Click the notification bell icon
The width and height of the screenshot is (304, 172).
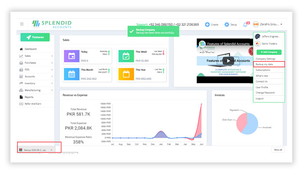point(245,24)
